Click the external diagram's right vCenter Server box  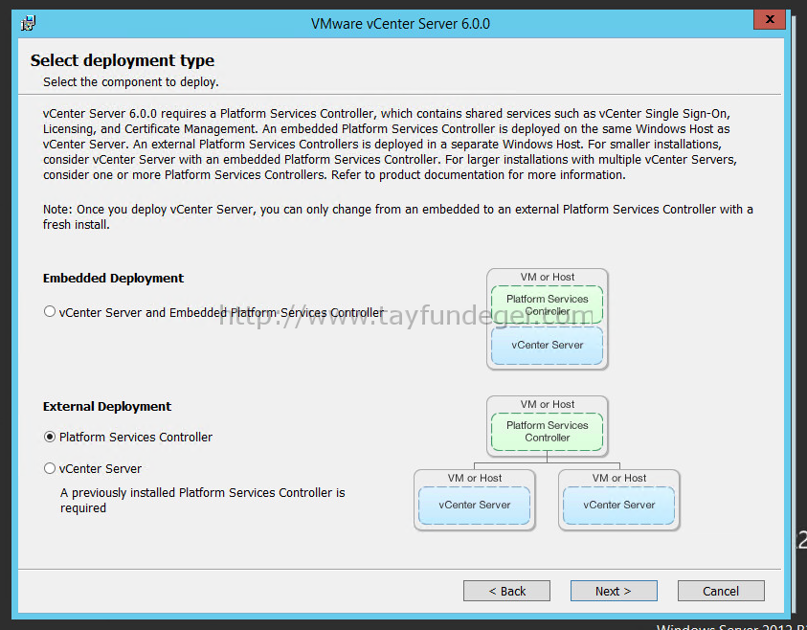point(619,506)
